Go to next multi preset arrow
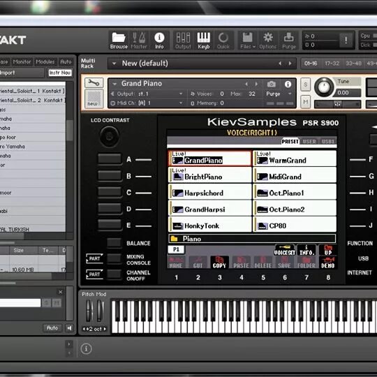Image resolution: width=377 pixels, height=377 pixels. click(x=290, y=64)
